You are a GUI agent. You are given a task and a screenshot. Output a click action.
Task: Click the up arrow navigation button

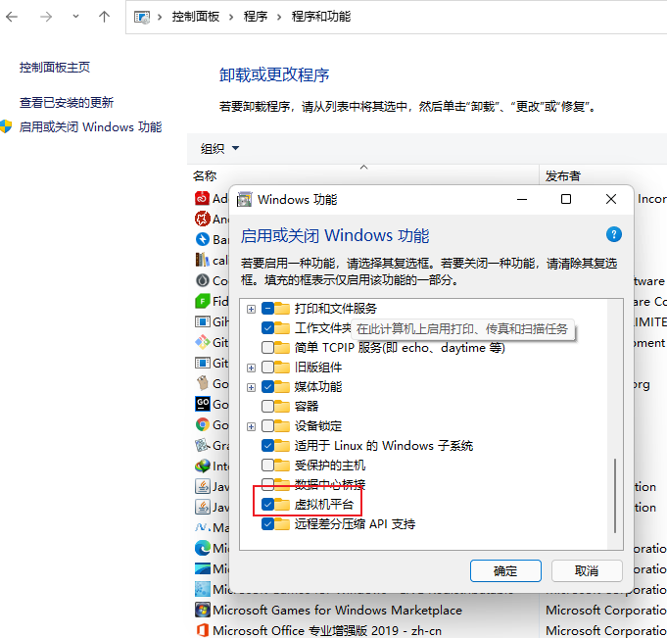105,17
